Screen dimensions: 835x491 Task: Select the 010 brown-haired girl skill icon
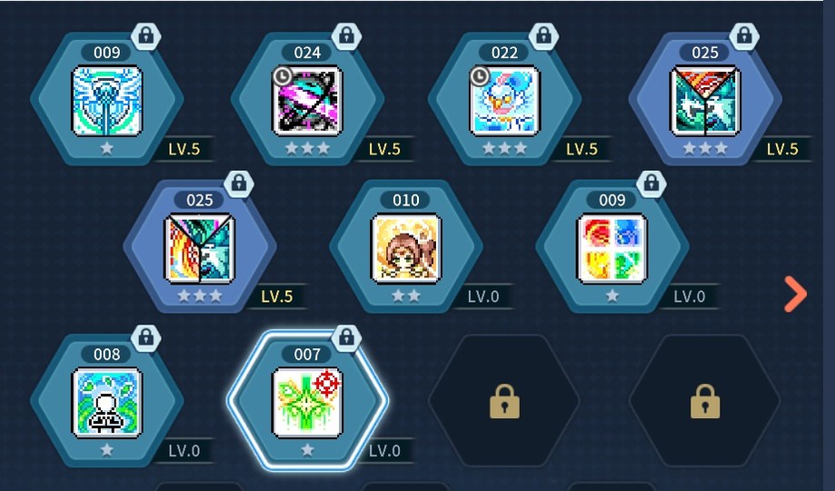click(406, 248)
